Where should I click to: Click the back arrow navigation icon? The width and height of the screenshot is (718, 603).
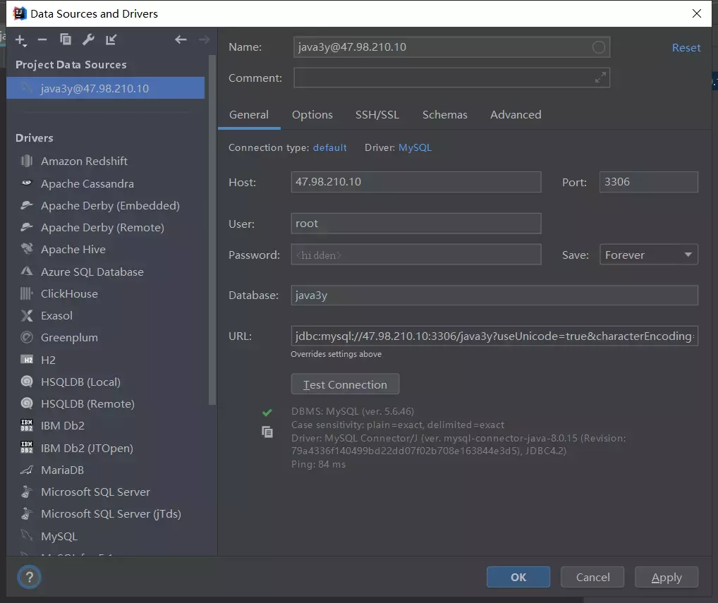(x=181, y=40)
